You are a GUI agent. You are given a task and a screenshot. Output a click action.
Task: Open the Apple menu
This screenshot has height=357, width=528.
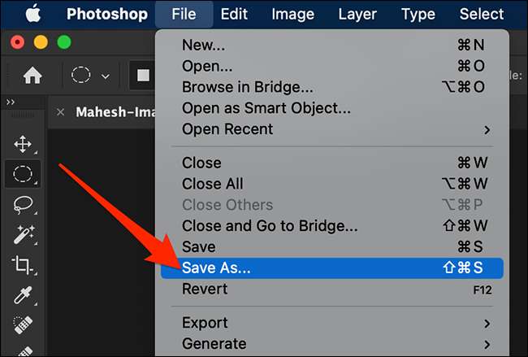tap(35, 14)
